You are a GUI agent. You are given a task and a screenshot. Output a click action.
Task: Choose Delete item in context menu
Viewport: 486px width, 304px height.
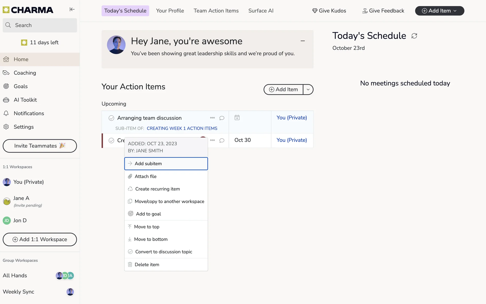point(147,264)
